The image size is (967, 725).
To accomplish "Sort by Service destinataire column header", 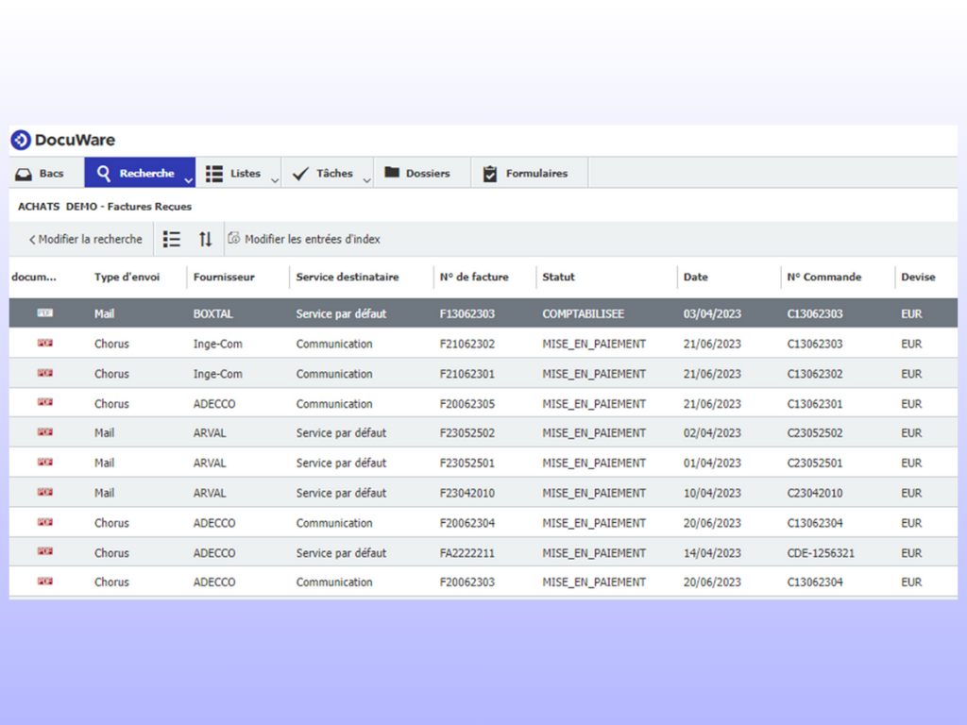I will pos(348,277).
